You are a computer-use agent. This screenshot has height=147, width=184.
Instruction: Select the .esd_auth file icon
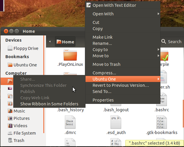click(x=116, y=122)
